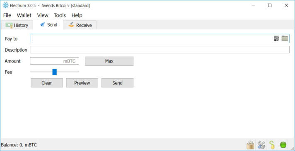Screen dimensions: 295x151
Task: Open network status green indicator
Action: (283, 145)
